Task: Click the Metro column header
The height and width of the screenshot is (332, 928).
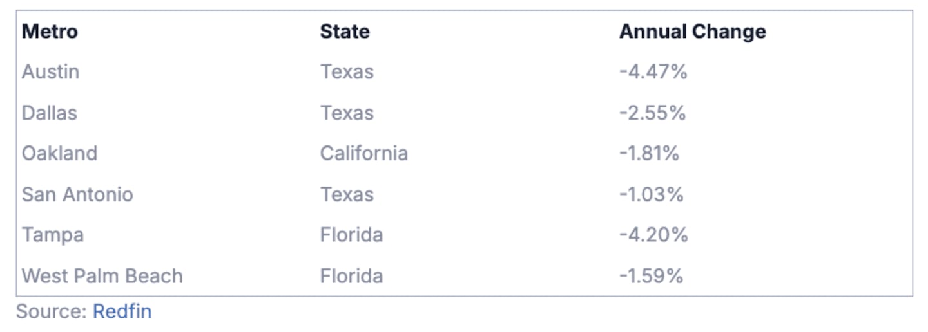Action: coord(50,32)
